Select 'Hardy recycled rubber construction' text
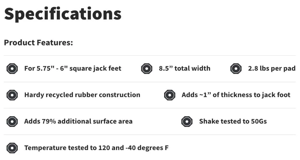Screen dimensions: 300x160 82,95
